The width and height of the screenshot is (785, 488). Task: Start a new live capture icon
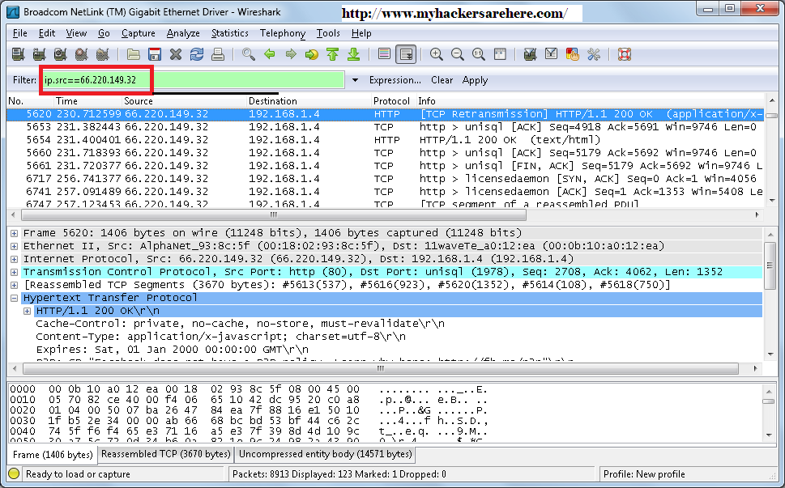61,54
